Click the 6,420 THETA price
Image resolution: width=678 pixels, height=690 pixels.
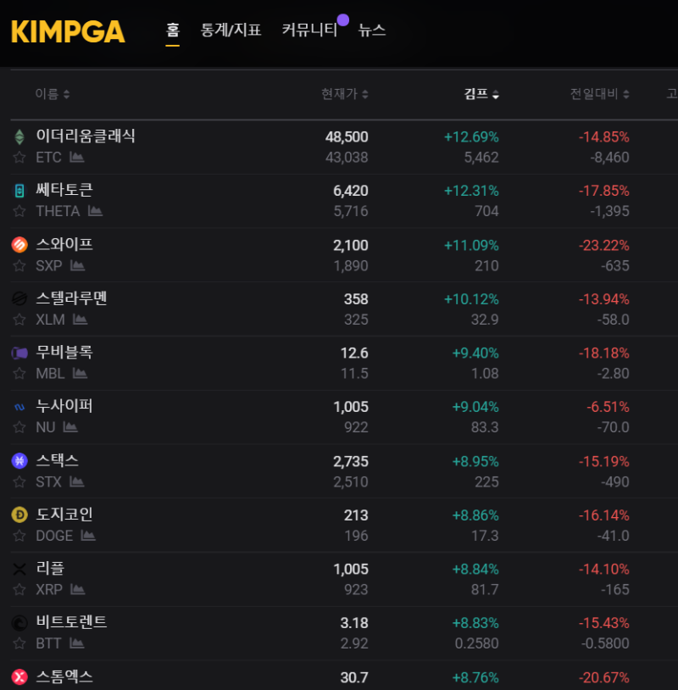351,191
